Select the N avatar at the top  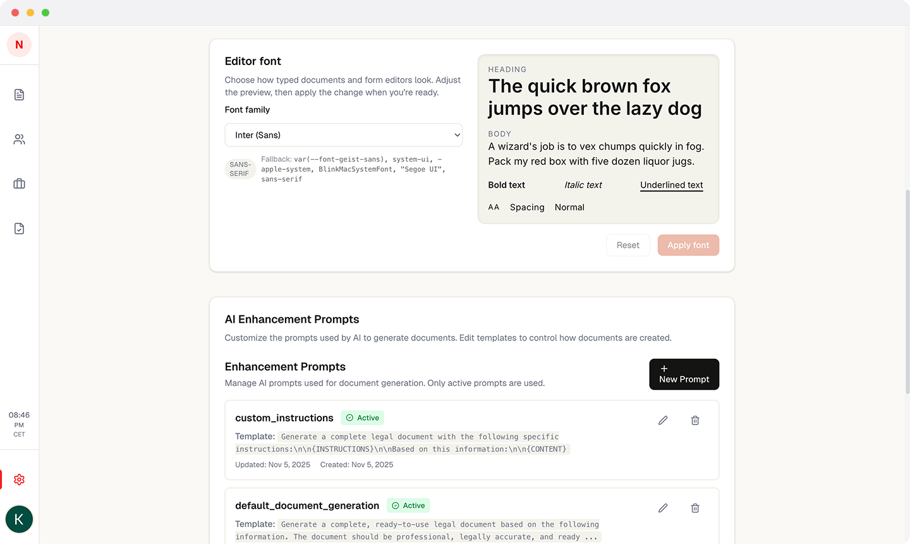19,45
